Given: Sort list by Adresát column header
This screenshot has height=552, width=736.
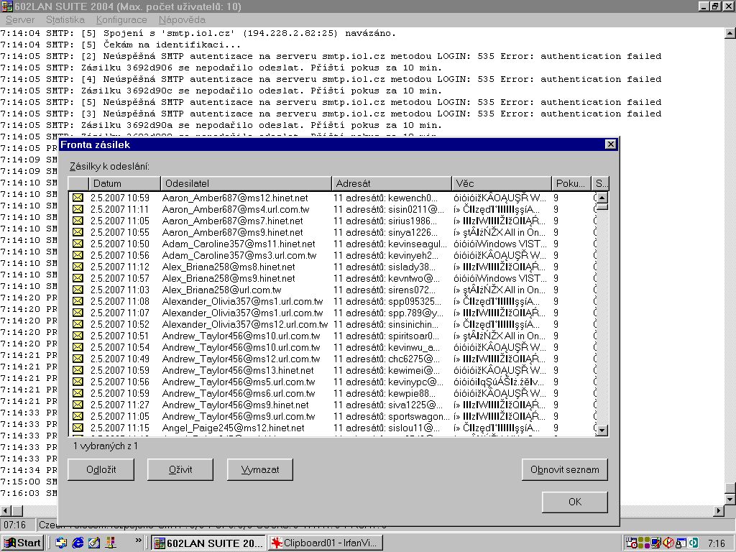Looking at the screenshot, I should click(x=392, y=183).
